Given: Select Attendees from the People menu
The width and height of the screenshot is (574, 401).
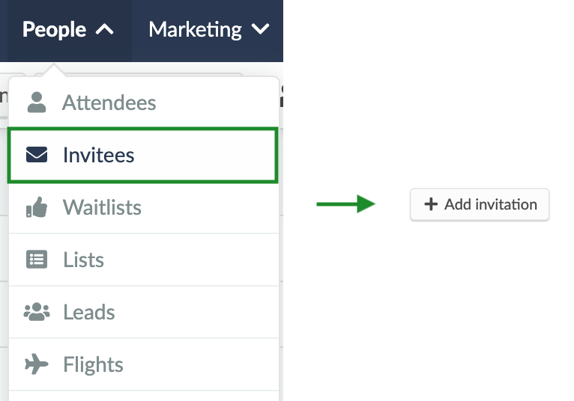Looking at the screenshot, I should click(x=144, y=102).
